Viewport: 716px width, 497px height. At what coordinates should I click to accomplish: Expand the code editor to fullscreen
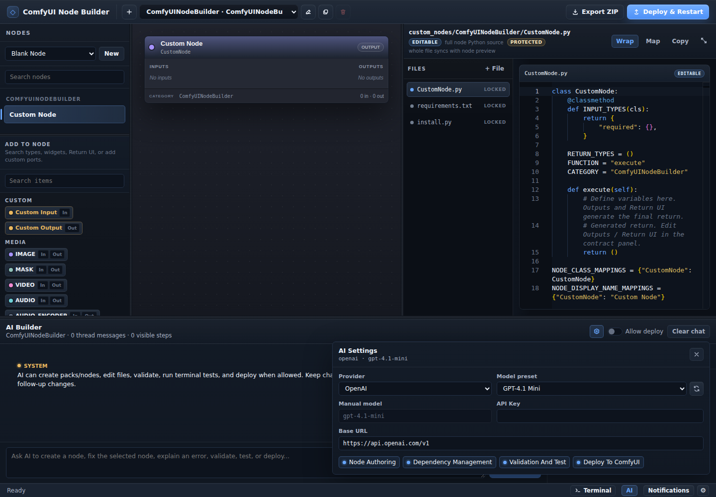coord(704,41)
